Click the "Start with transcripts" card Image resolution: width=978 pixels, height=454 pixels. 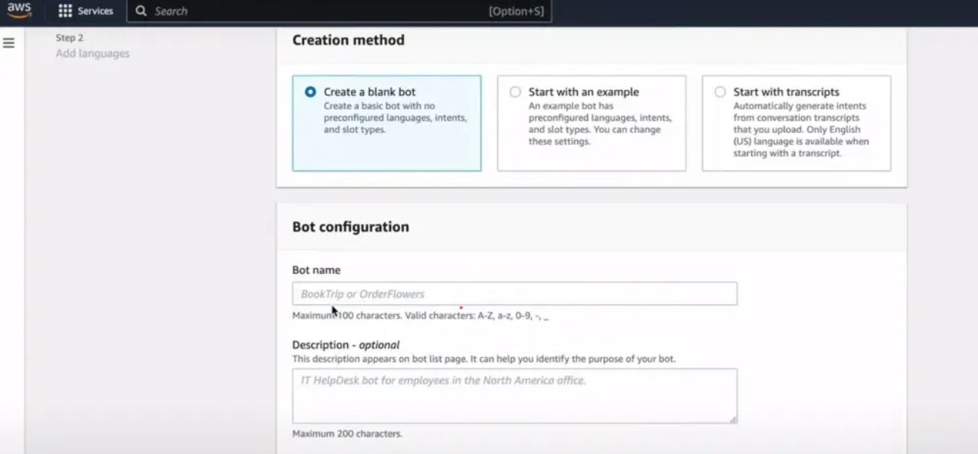(796, 123)
